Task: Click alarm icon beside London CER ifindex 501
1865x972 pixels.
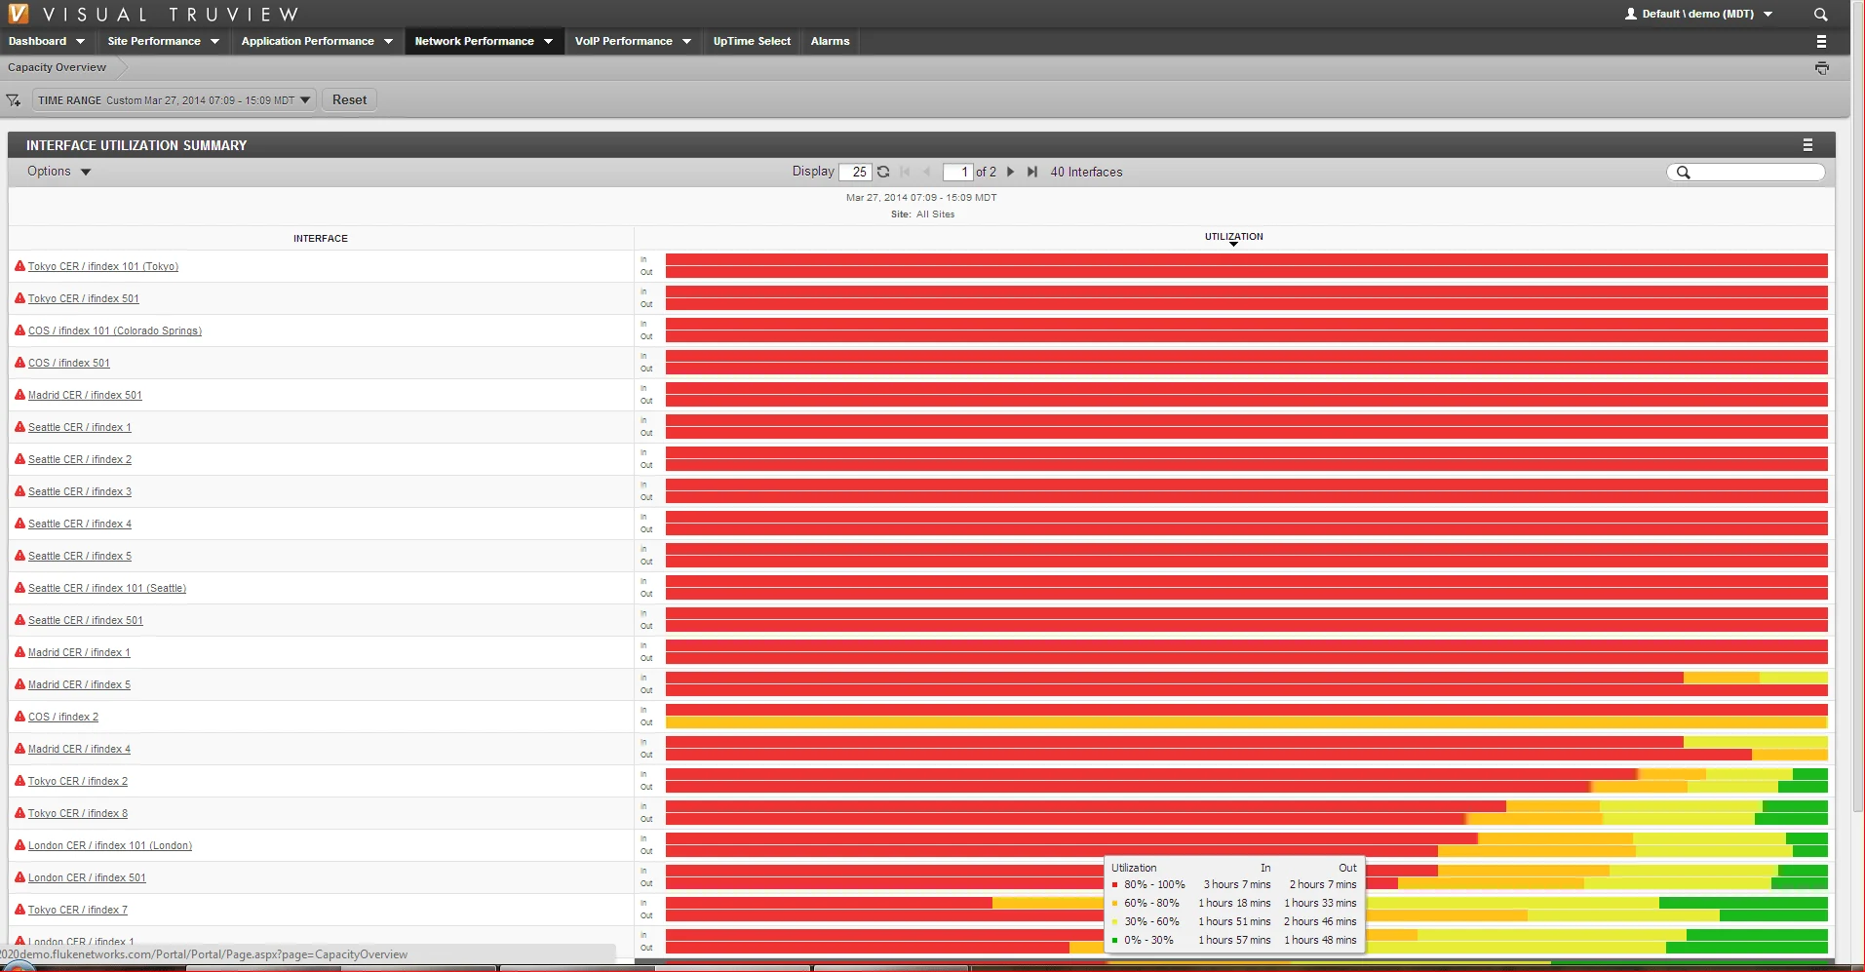Action: tap(19, 876)
